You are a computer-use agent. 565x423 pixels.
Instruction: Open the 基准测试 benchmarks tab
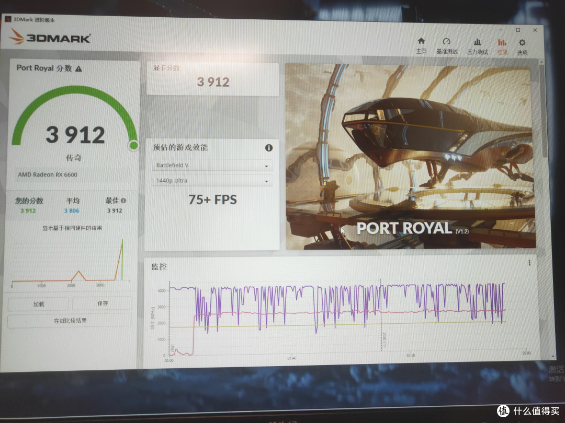(447, 46)
